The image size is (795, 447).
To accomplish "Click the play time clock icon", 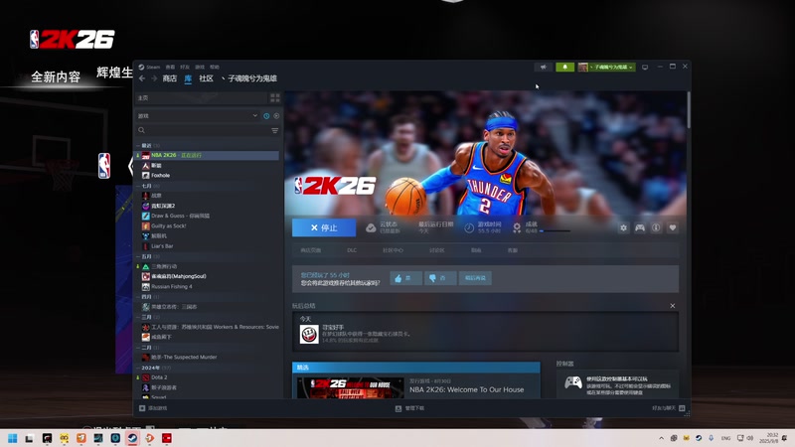I will pyautogui.click(x=469, y=228).
